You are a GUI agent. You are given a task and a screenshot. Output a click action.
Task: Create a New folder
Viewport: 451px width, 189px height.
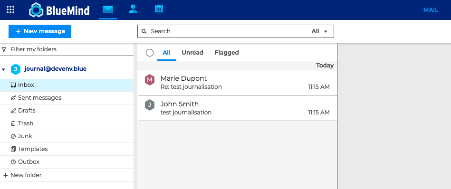coord(22,175)
